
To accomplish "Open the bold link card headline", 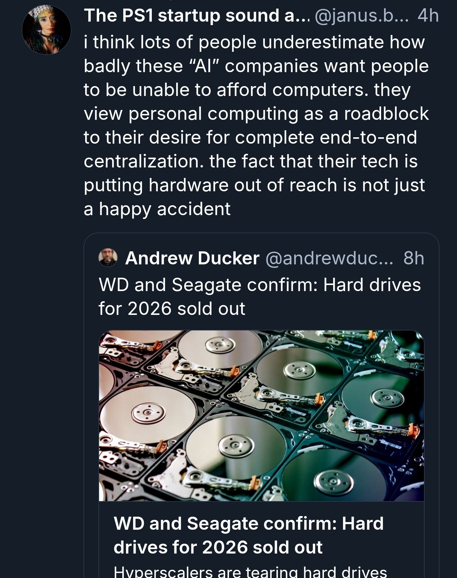I will coord(248,535).
